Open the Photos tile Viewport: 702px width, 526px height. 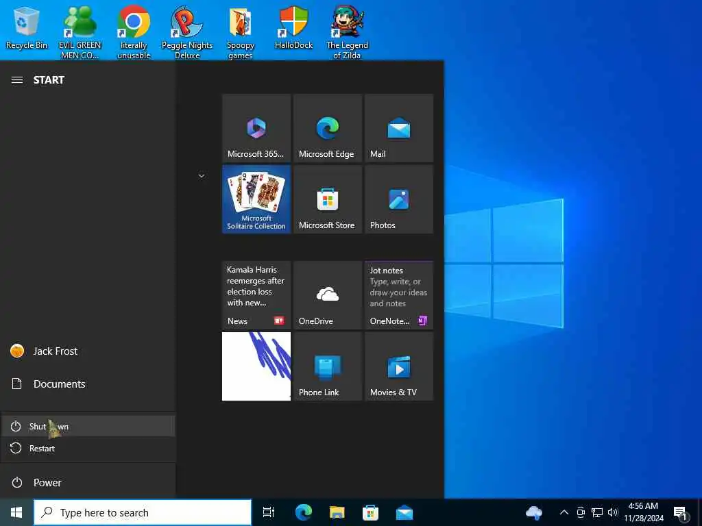point(399,199)
